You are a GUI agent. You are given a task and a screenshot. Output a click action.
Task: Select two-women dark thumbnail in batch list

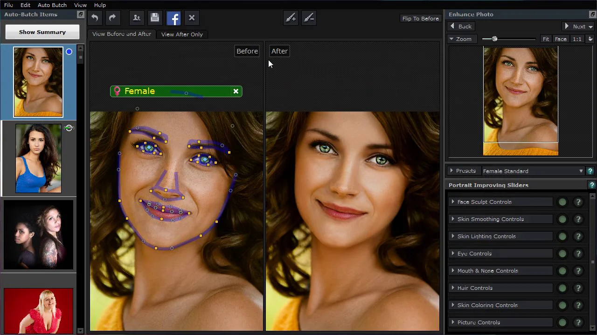(x=39, y=235)
